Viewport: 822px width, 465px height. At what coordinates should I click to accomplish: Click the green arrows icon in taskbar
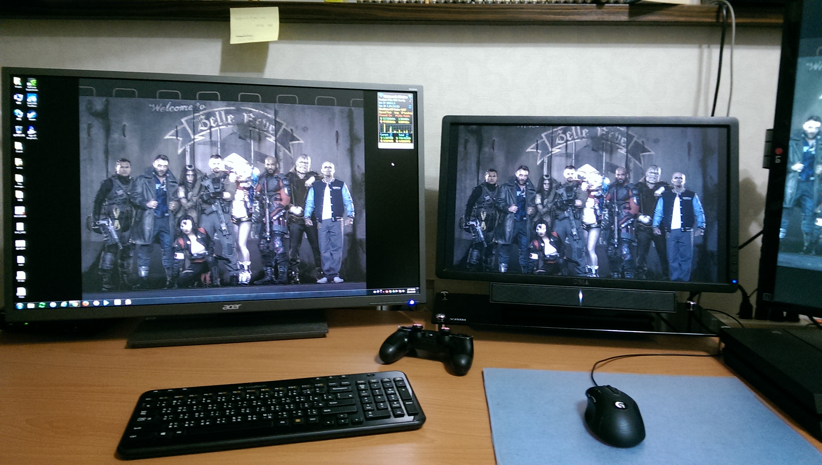[42, 305]
